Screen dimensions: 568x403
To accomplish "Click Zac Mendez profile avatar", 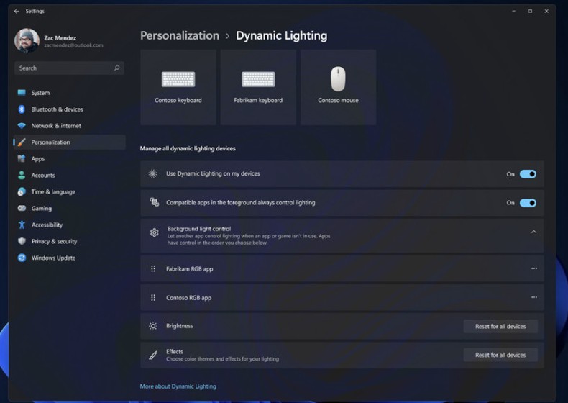I will pyautogui.click(x=27, y=40).
